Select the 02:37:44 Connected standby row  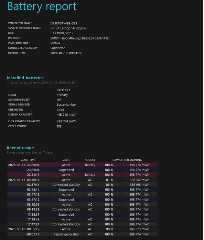[x=82, y=185]
